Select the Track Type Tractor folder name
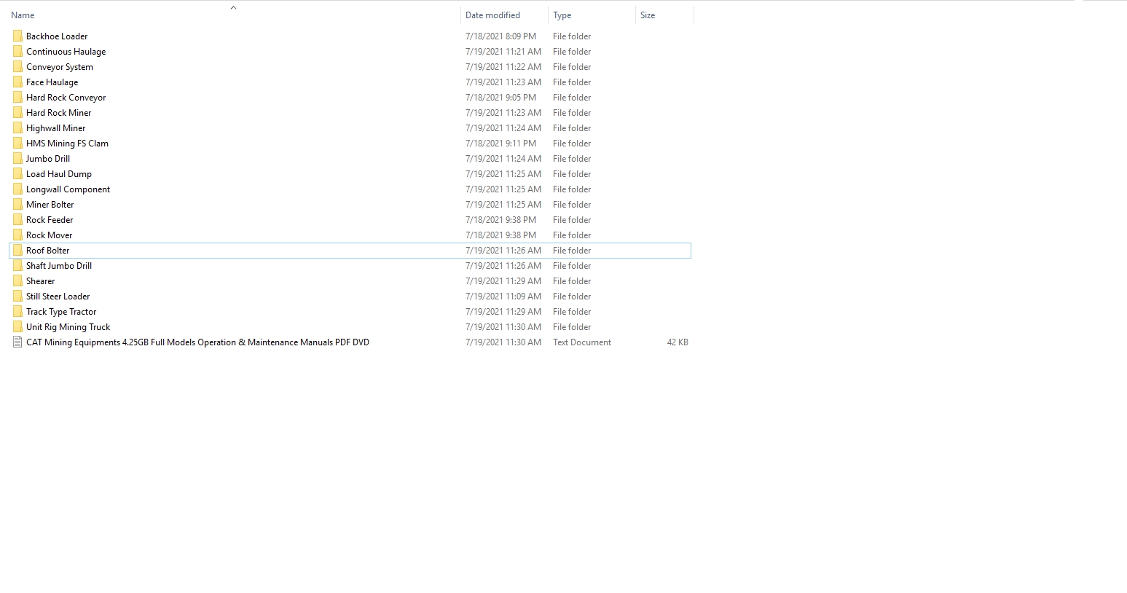Screen dimensions: 1127x593 61,311
